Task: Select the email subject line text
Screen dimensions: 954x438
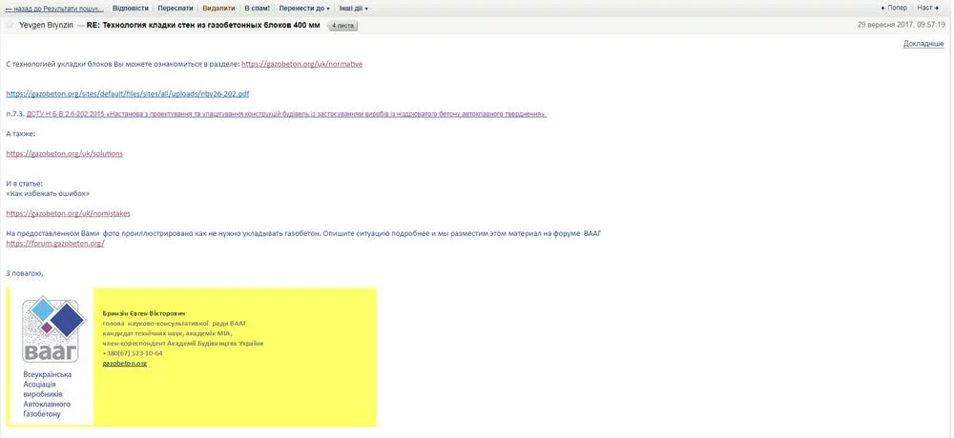Action: [x=203, y=25]
